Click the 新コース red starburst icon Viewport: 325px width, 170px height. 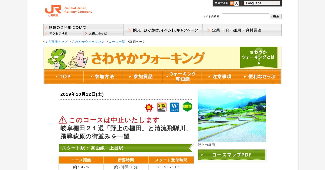click(149, 107)
